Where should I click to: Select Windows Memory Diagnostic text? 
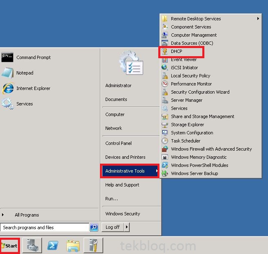[x=199, y=157]
